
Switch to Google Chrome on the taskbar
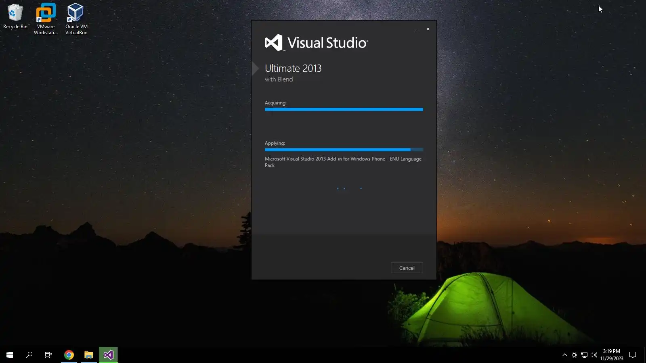[69, 355]
